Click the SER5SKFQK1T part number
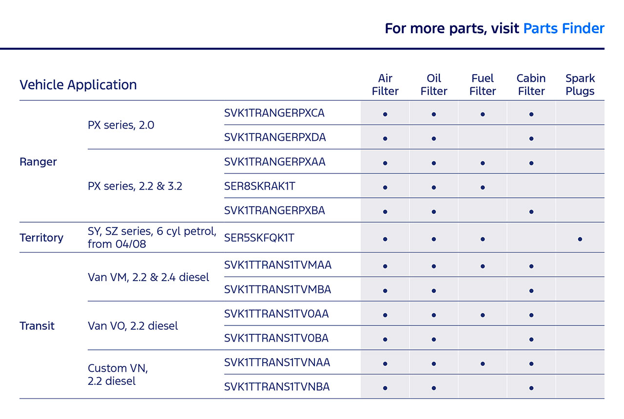The width and height of the screenshot is (624, 419). coord(259,238)
